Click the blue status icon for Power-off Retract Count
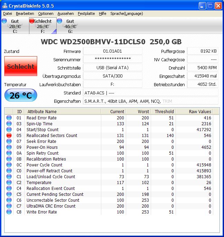The height and width of the screenshot is (237, 224). (x=9, y=171)
